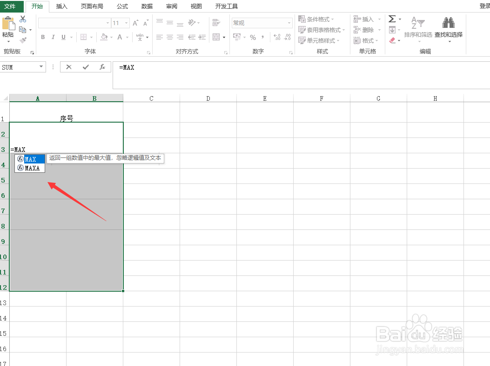Viewport: 490px width, 366px height.
Task: Click the text Orientation icon
Action: [192, 22]
